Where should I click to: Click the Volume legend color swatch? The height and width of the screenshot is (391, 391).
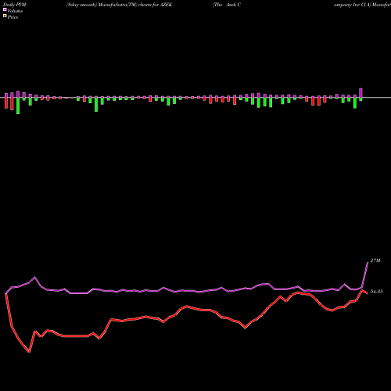coord(5,10)
